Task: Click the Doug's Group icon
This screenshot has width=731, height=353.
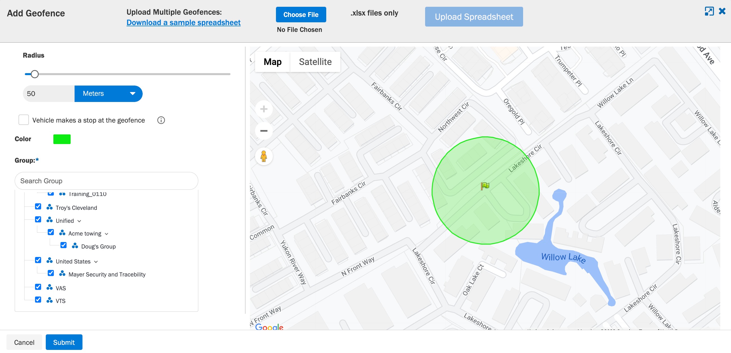Action: point(75,246)
